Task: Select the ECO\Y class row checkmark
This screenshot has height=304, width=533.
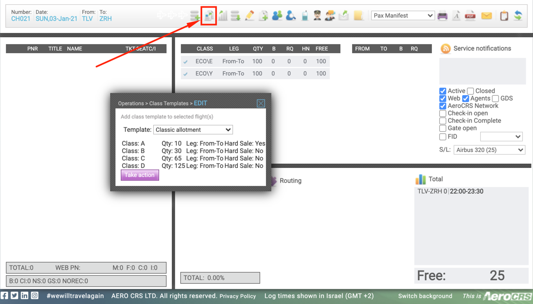Action: (x=185, y=74)
